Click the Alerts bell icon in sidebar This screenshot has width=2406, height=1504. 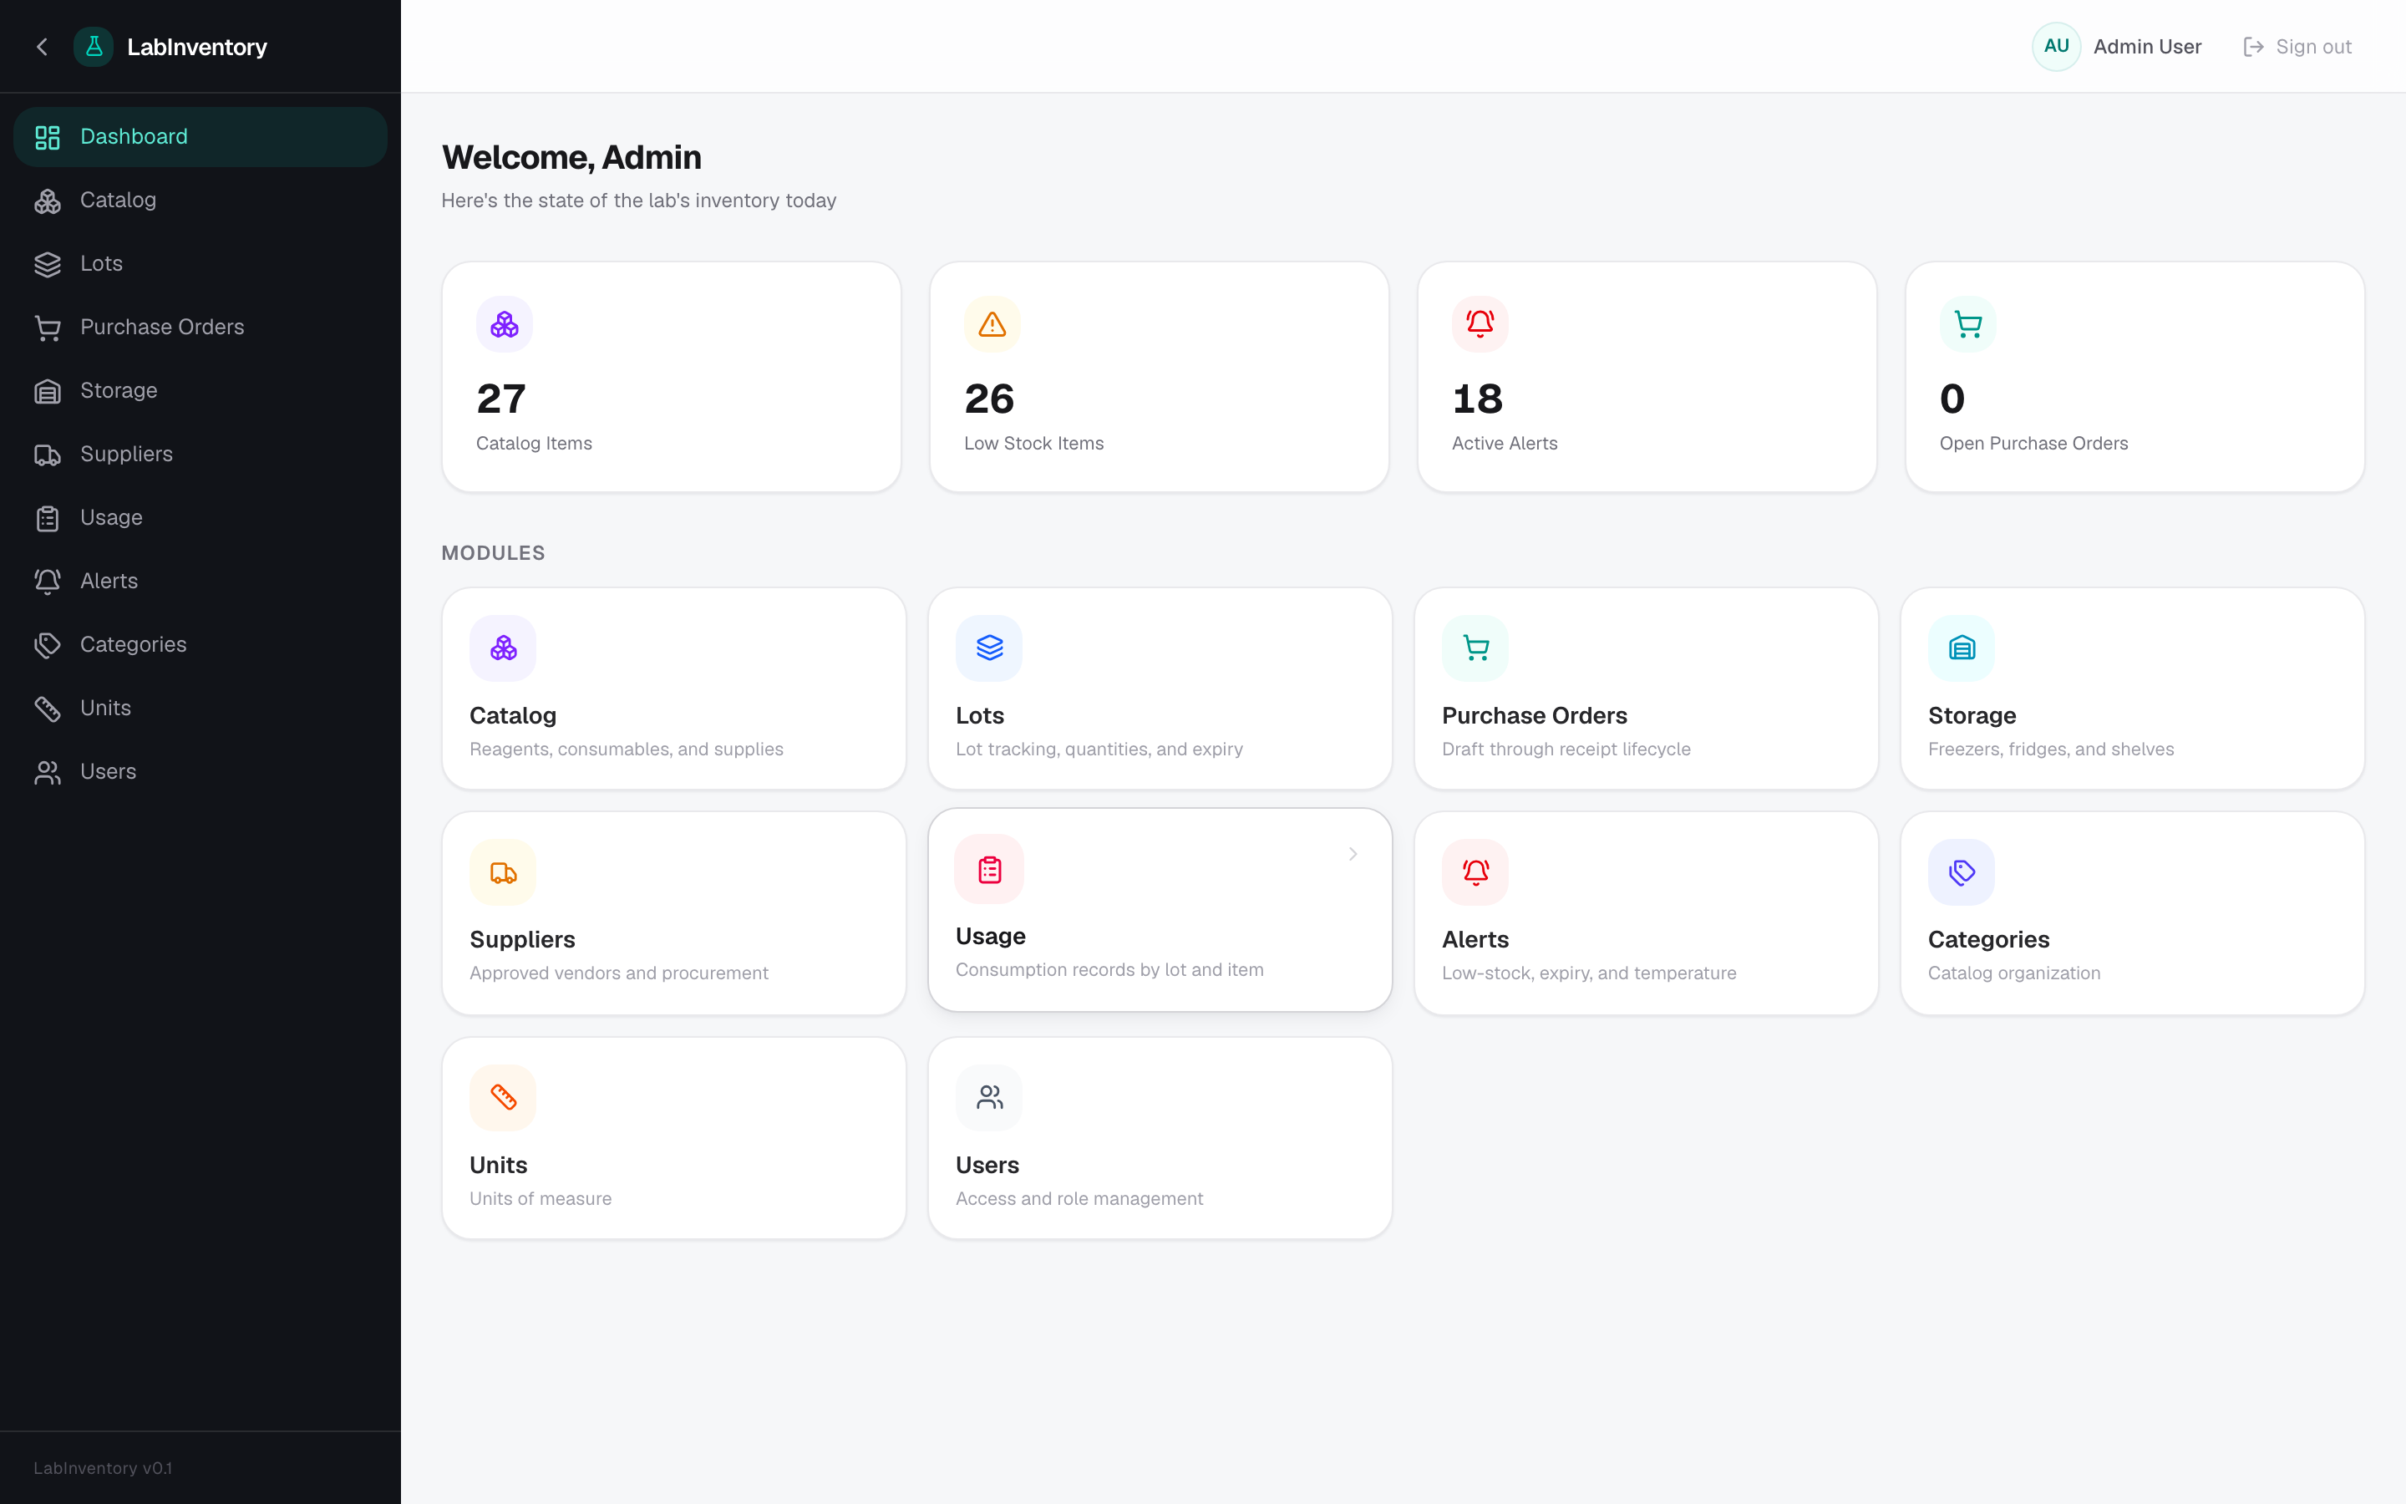[x=48, y=582]
